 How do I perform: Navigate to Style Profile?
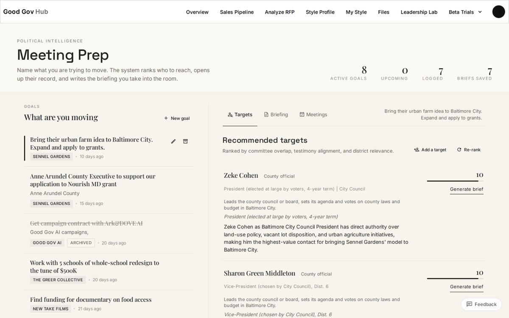(x=320, y=12)
